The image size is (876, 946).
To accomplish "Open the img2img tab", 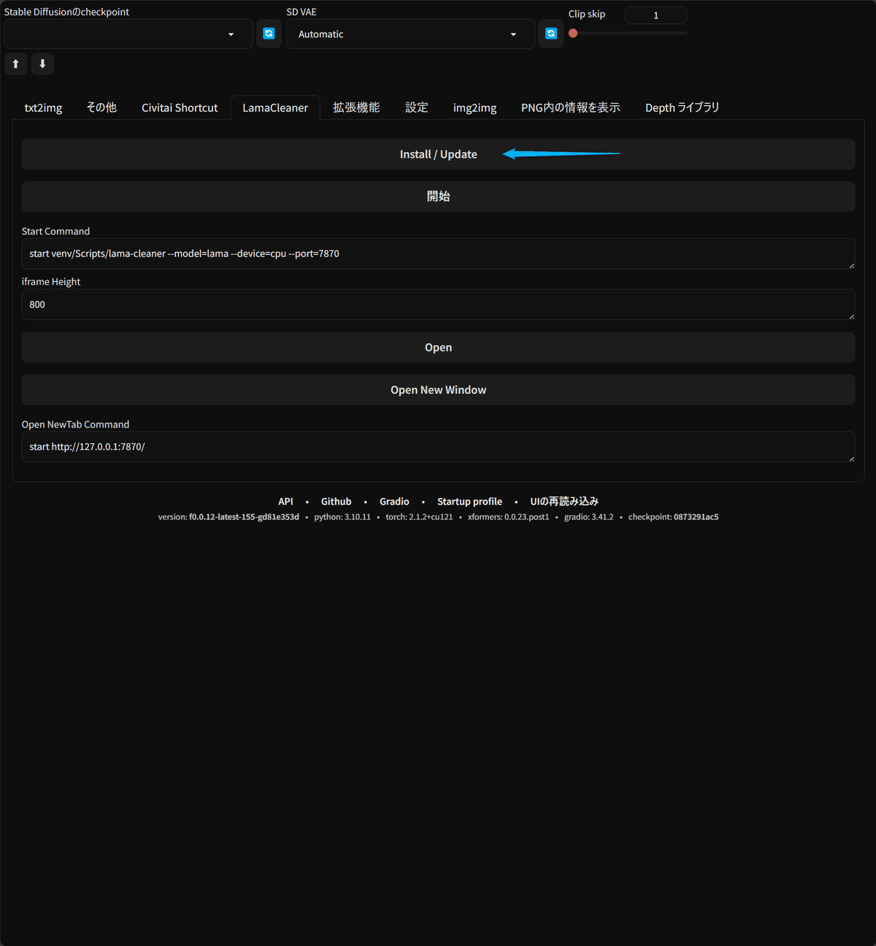I will coord(474,107).
